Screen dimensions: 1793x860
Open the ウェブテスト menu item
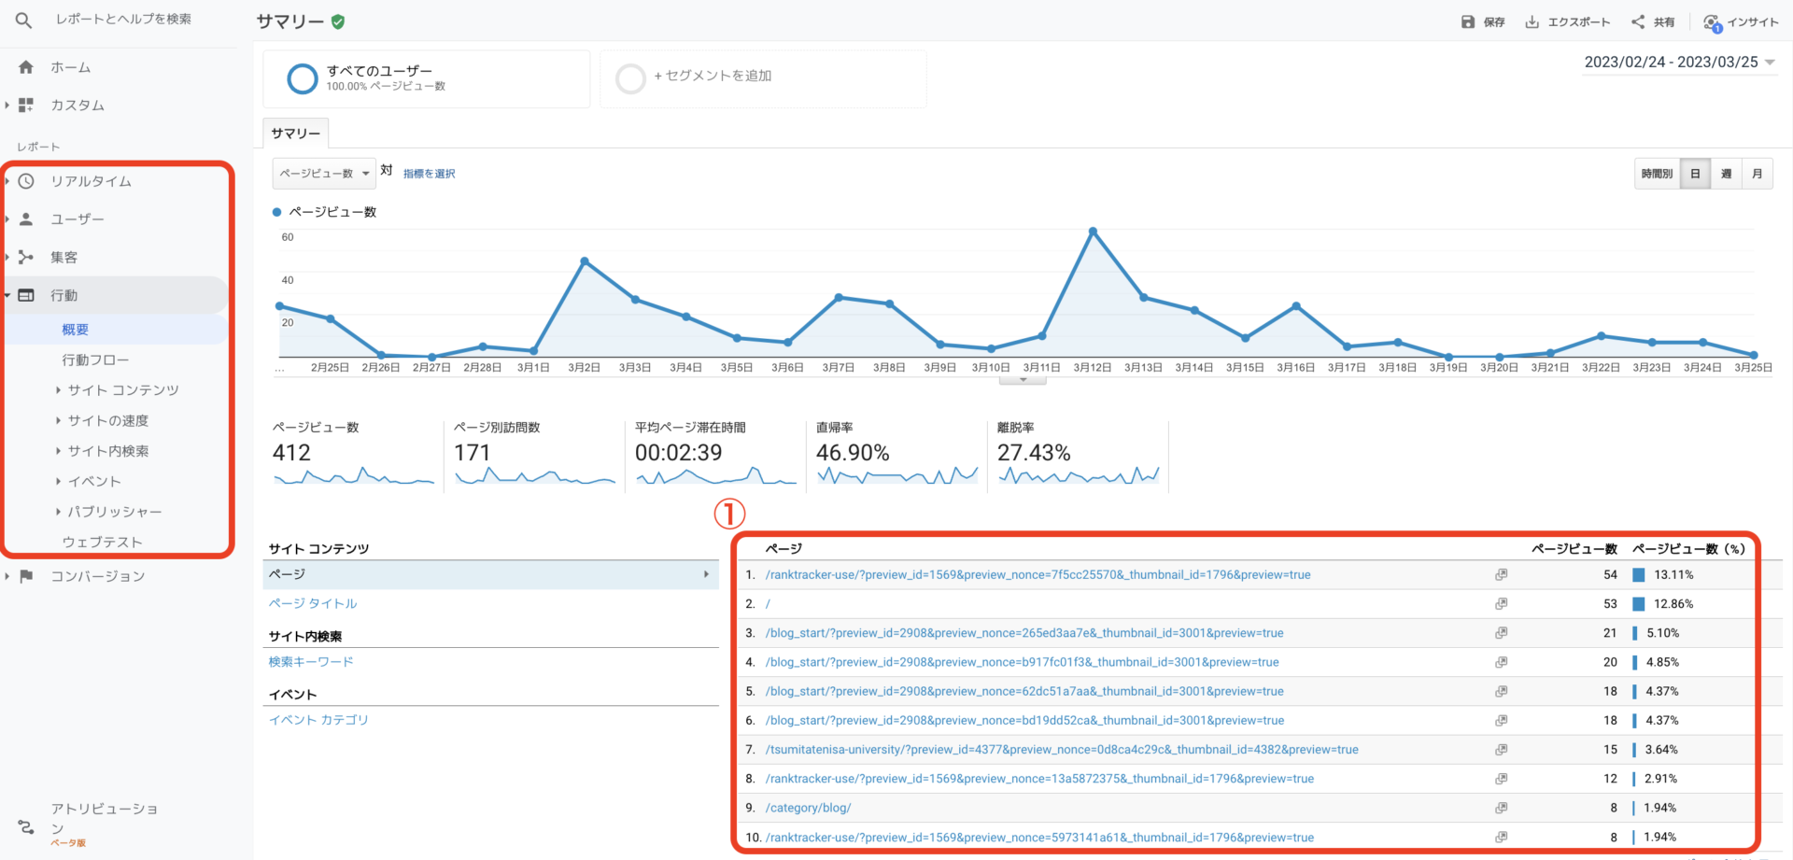click(x=103, y=543)
